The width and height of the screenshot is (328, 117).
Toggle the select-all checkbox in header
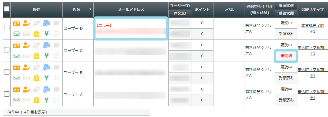[x=7, y=9]
